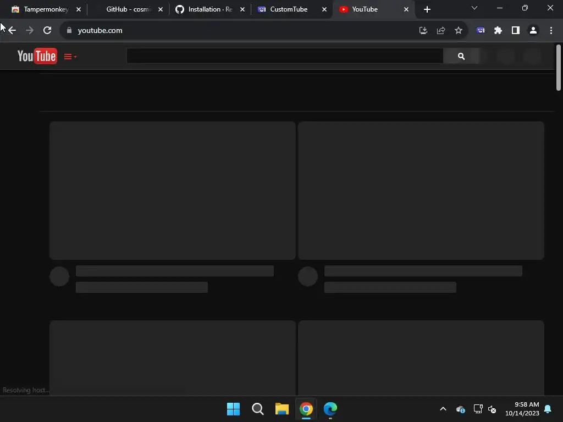Click the Chrome taskbar icon
This screenshot has height=422, width=563.
pos(306,409)
